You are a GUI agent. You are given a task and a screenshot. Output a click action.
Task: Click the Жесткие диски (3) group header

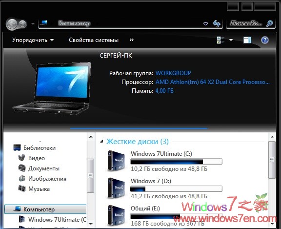pyautogui.click(x=137, y=142)
